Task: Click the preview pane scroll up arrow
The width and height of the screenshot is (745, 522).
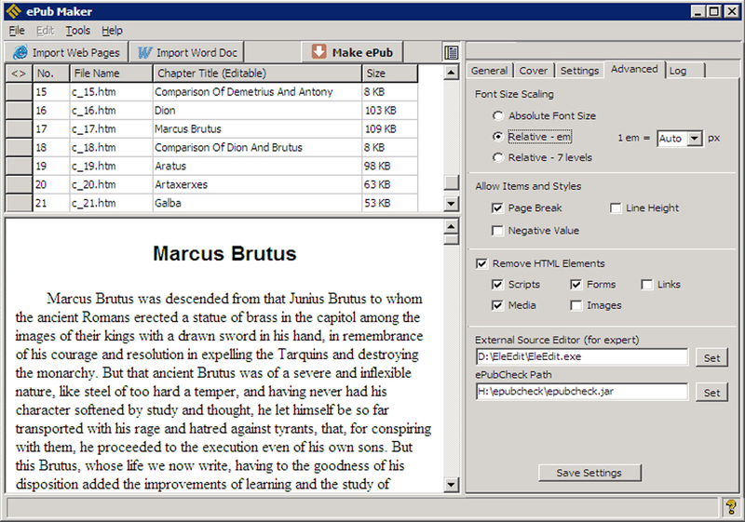Action: click(451, 226)
